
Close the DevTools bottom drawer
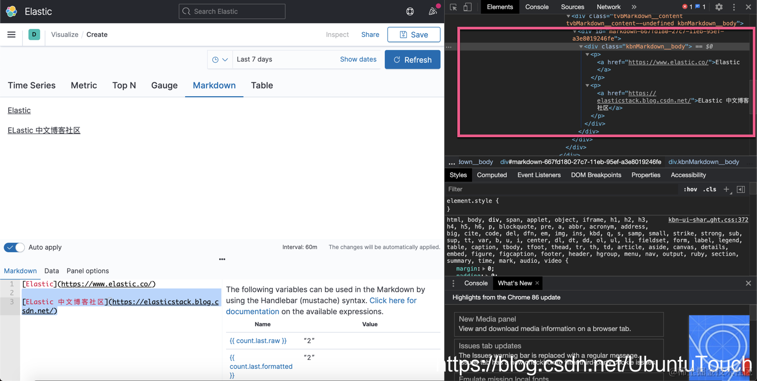tap(748, 283)
